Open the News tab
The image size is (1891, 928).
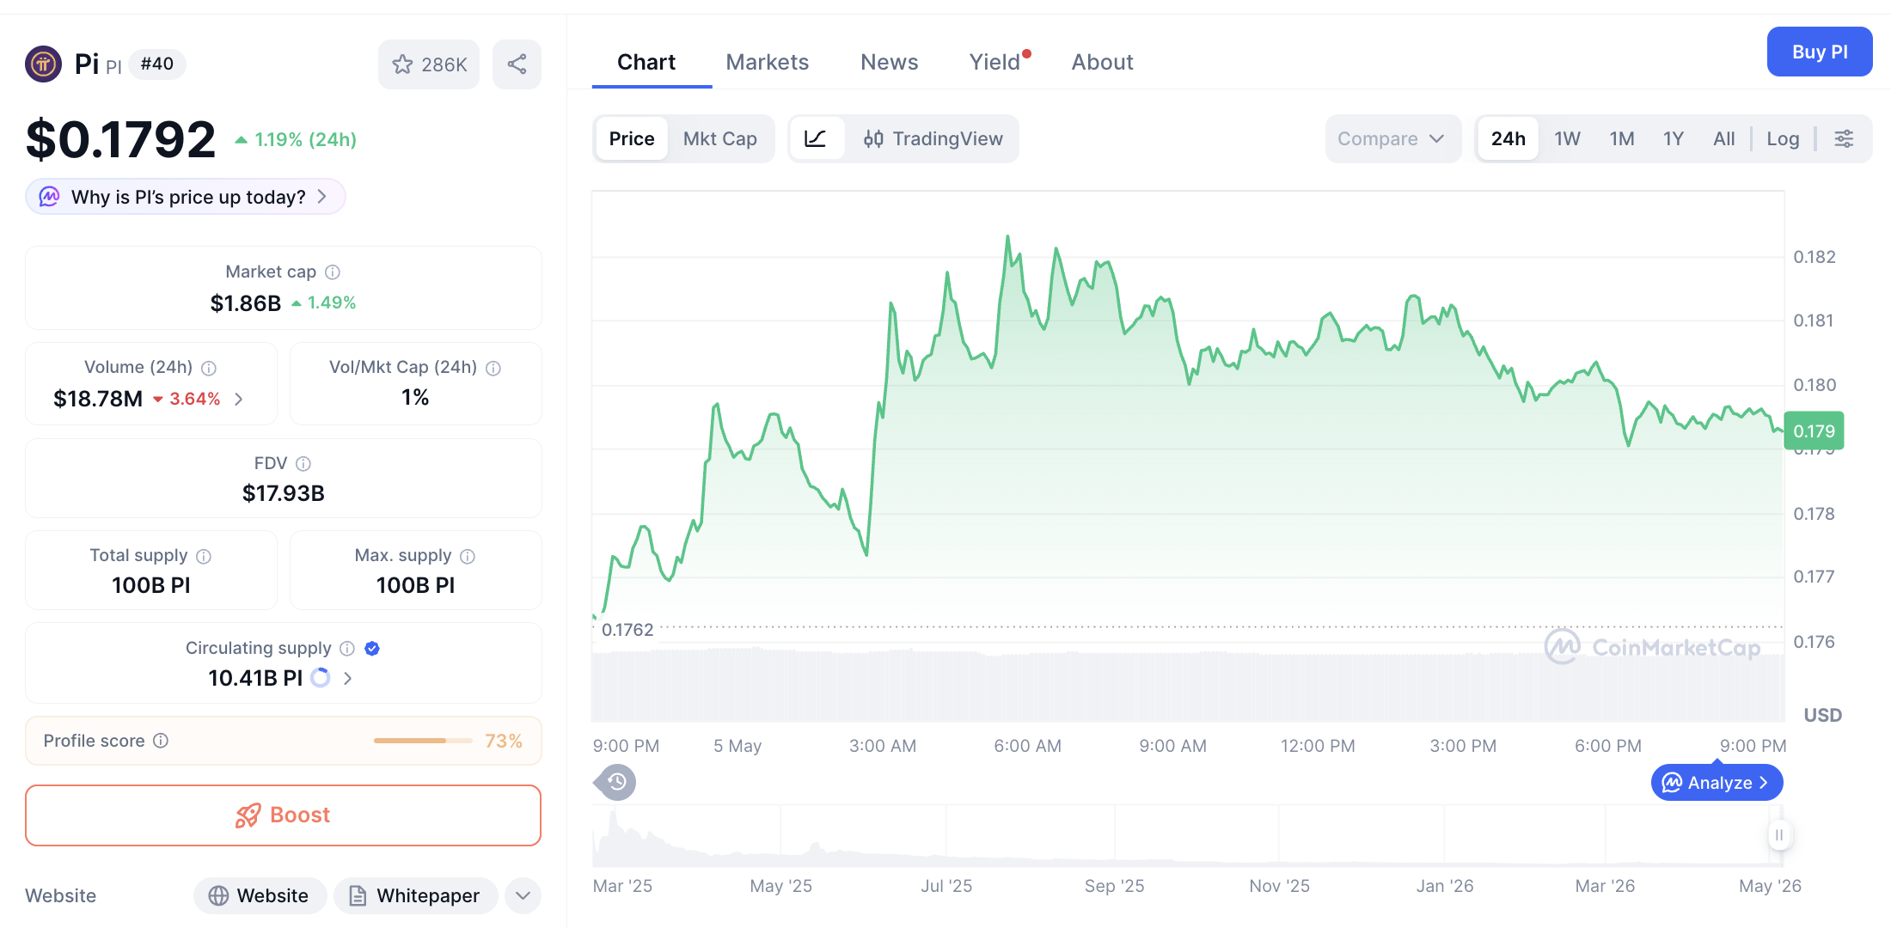point(890,62)
